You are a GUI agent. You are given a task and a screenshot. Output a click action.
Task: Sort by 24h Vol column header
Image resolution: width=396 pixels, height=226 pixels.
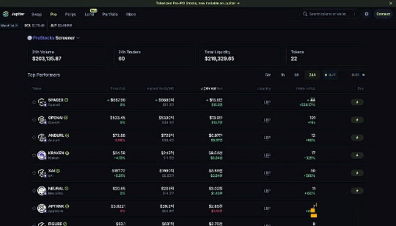[211, 89]
